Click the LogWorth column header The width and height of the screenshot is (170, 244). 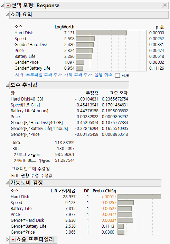click(64, 27)
